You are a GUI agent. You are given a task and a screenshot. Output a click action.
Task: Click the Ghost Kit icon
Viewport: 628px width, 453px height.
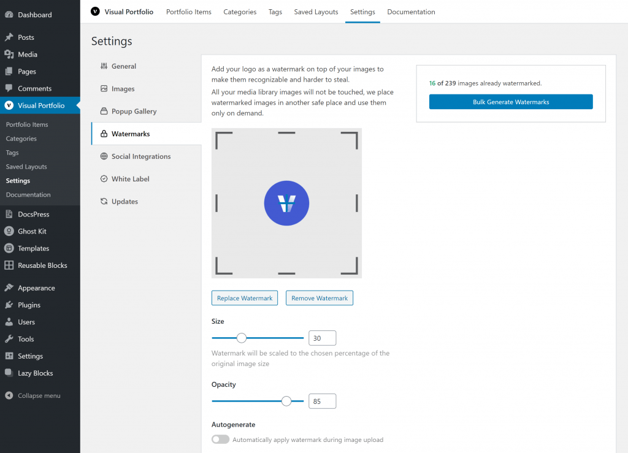point(9,231)
